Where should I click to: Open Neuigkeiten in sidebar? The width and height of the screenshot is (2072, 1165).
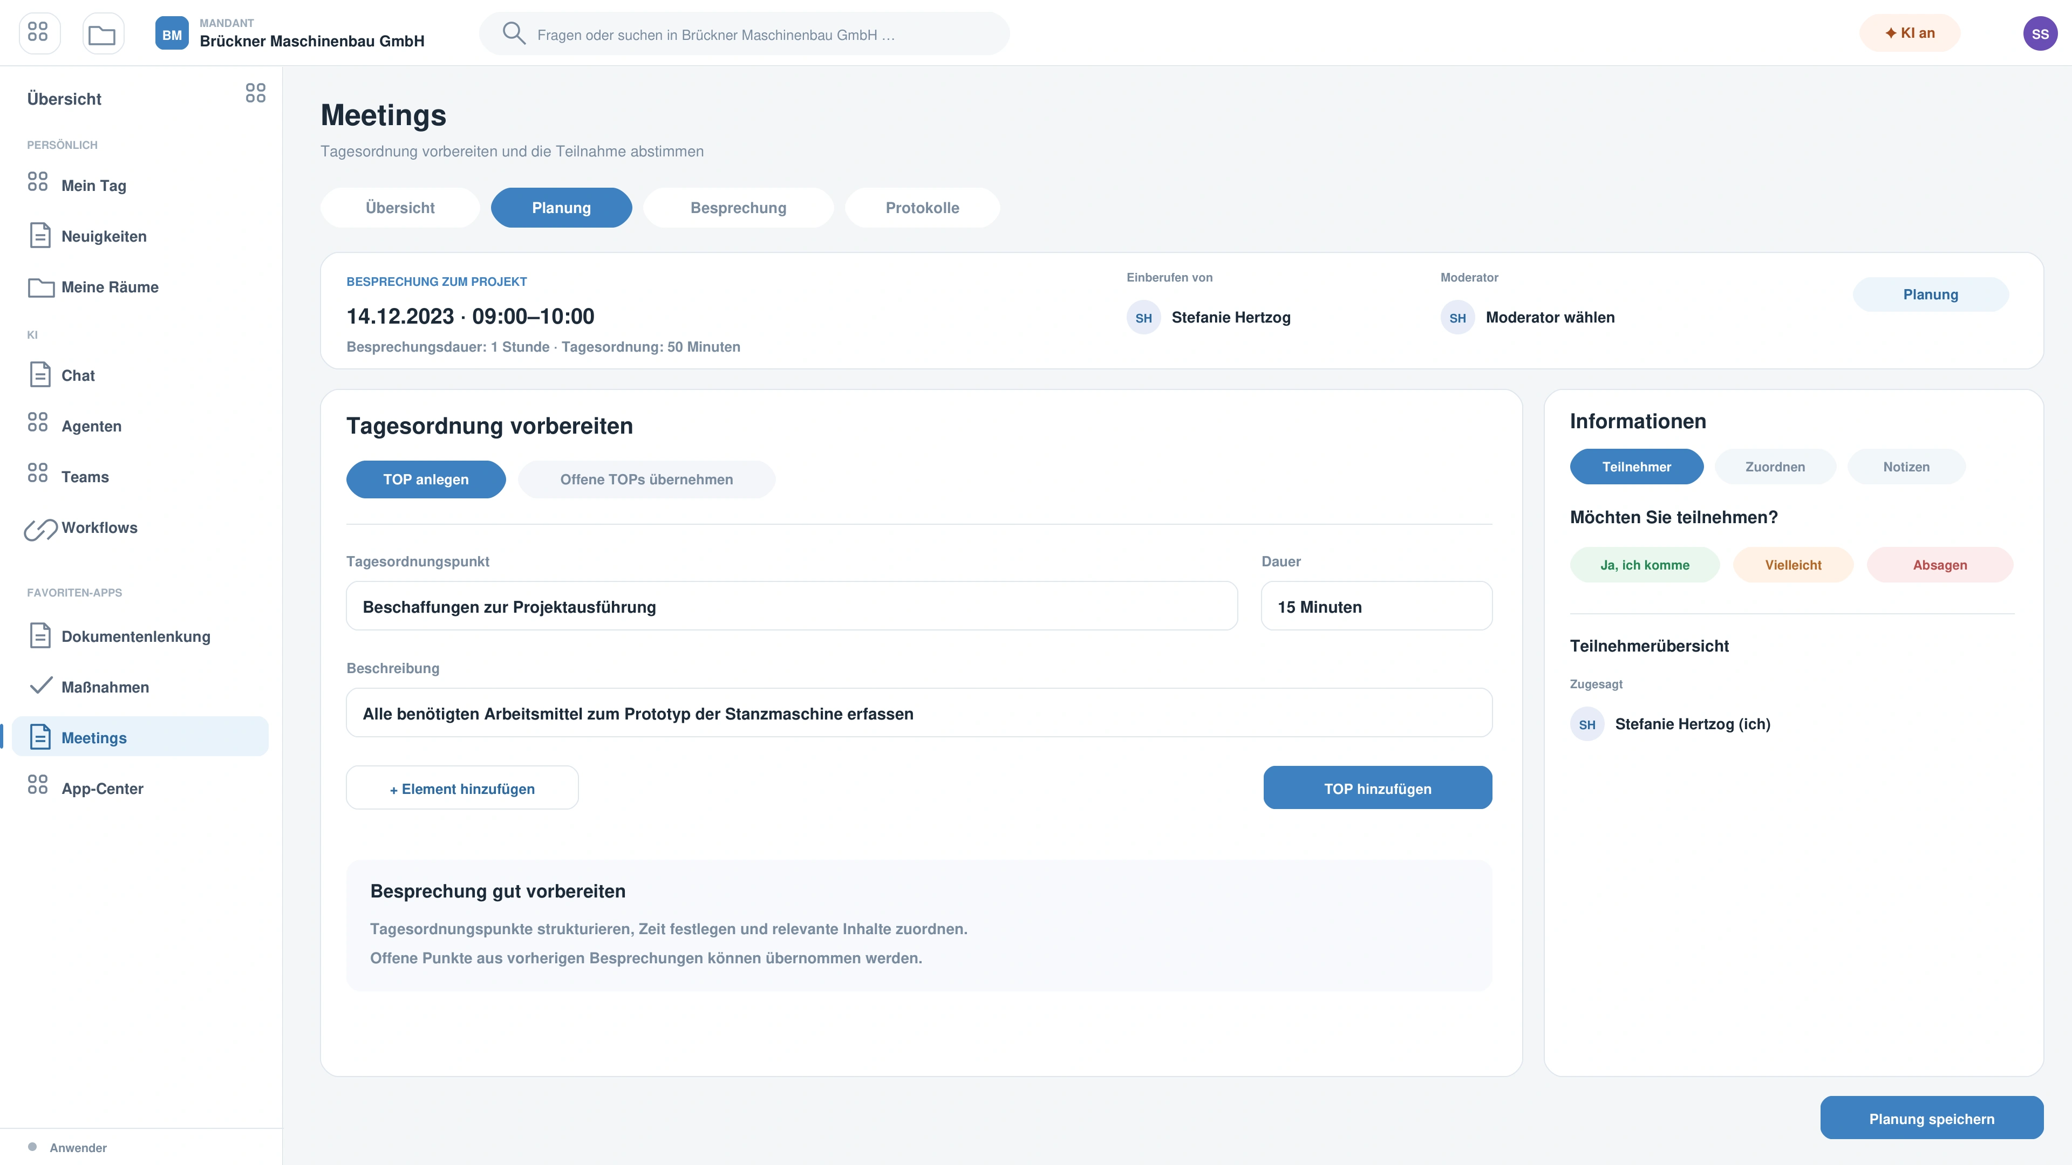point(141,236)
